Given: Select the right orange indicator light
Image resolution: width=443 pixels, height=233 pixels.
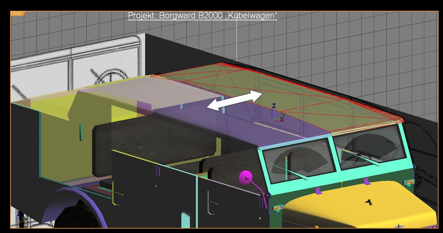Looking at the screenshot, I should 409,182.
